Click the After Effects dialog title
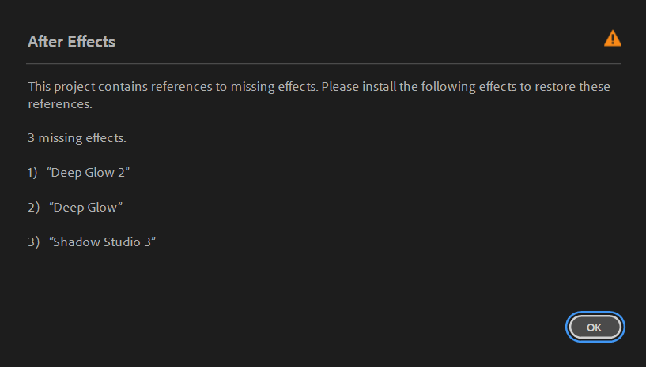 coord(71,42)
